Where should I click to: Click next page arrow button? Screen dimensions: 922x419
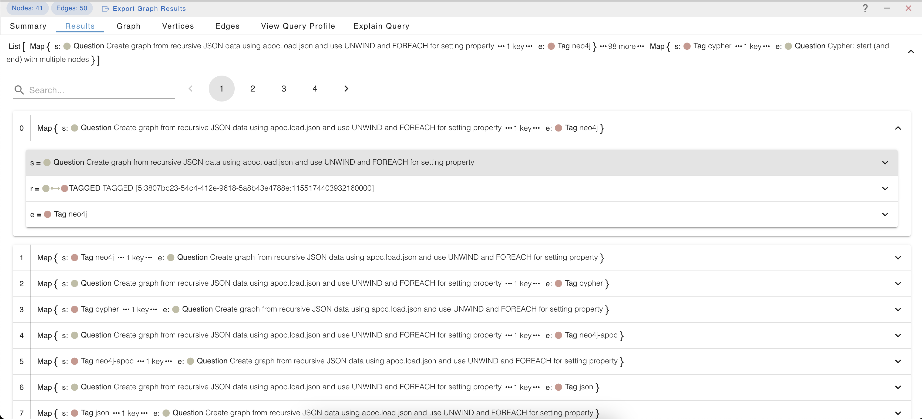tap(346, 89)
